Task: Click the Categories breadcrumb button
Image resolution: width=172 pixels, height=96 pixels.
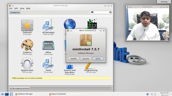Action: click(15, 12)
